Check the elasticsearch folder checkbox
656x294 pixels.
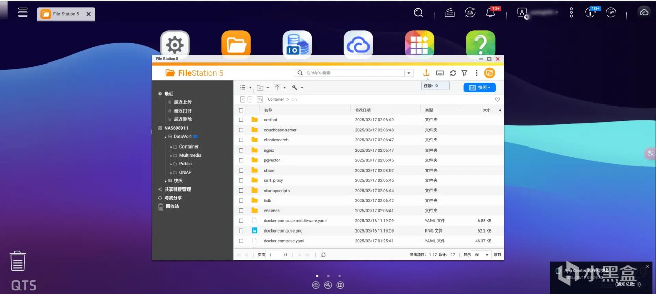(241, 140)
